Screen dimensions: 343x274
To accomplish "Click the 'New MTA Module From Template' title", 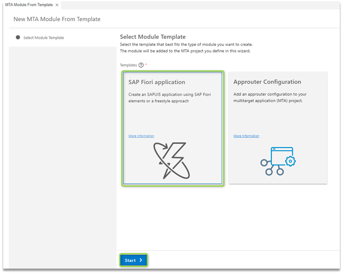I will (x=57, y=19).
